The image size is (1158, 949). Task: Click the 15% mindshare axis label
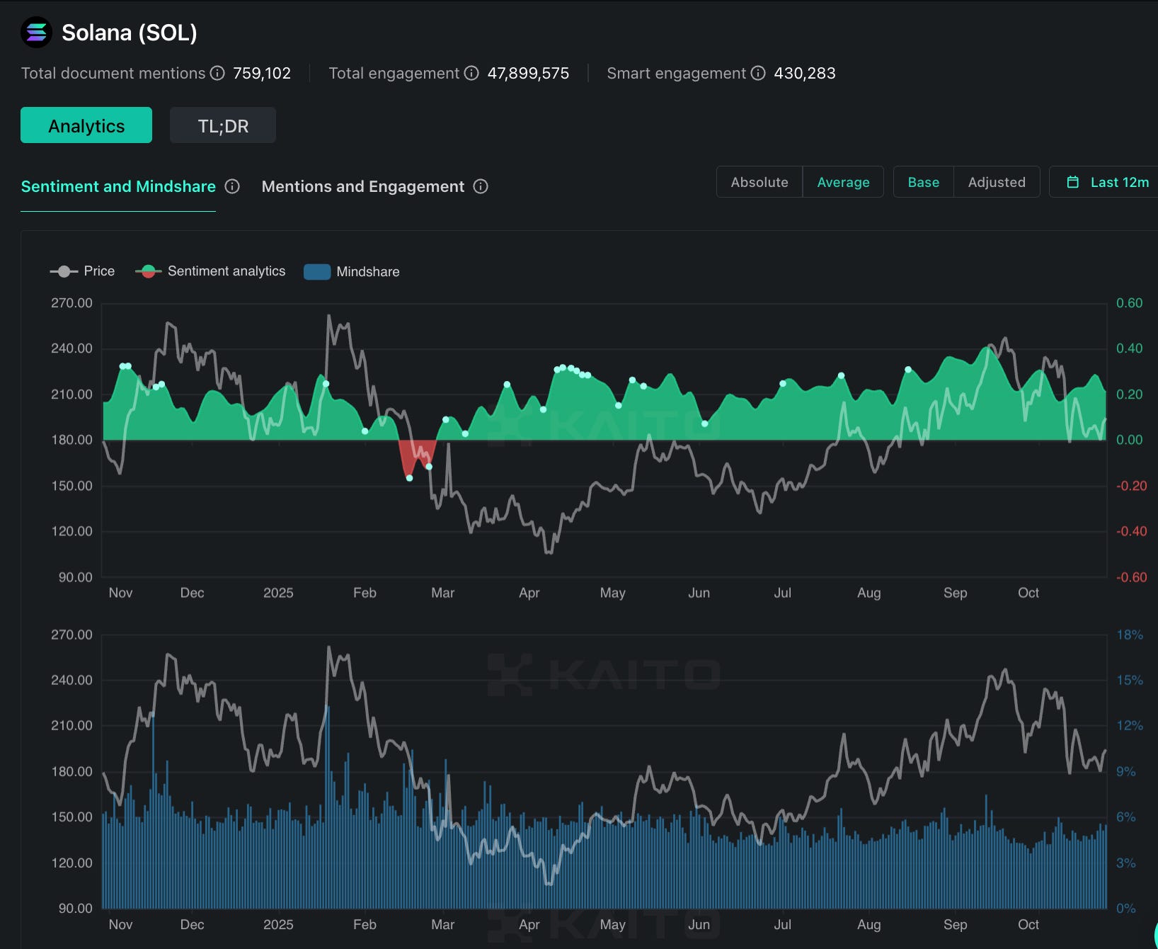(1129, 680)
